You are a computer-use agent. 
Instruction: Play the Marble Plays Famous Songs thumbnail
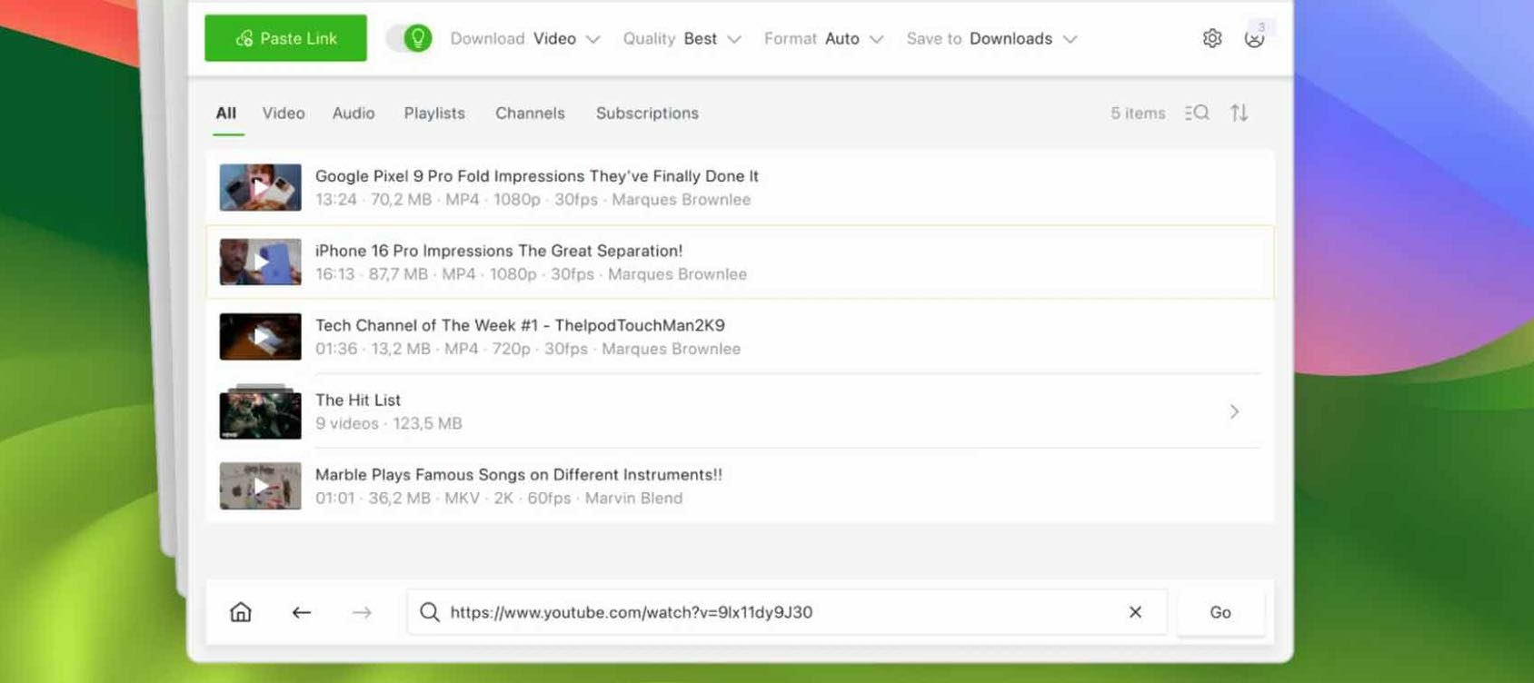point(261,486)
